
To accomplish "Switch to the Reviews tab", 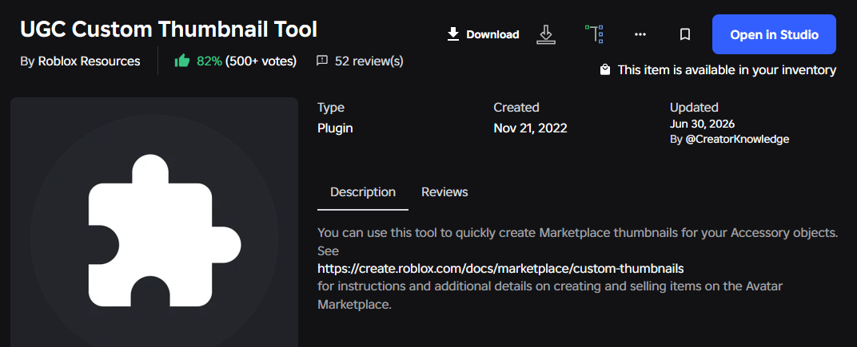I will point(444,192).
